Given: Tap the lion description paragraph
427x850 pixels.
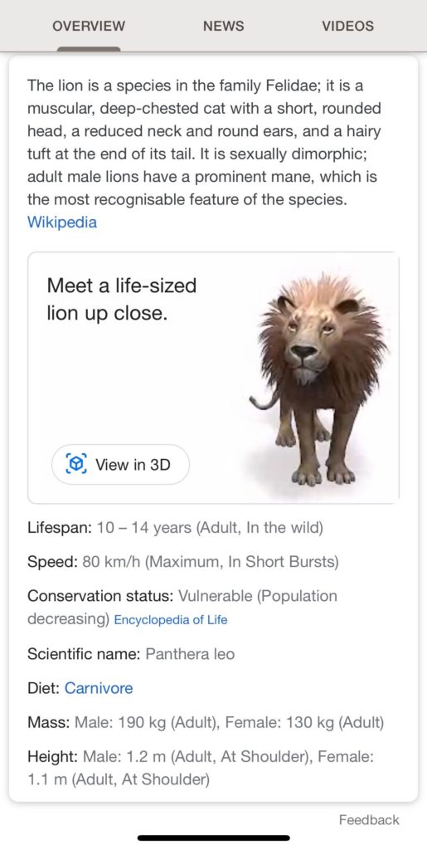Looking at the screenshot, I should click(x=205, y=143).
